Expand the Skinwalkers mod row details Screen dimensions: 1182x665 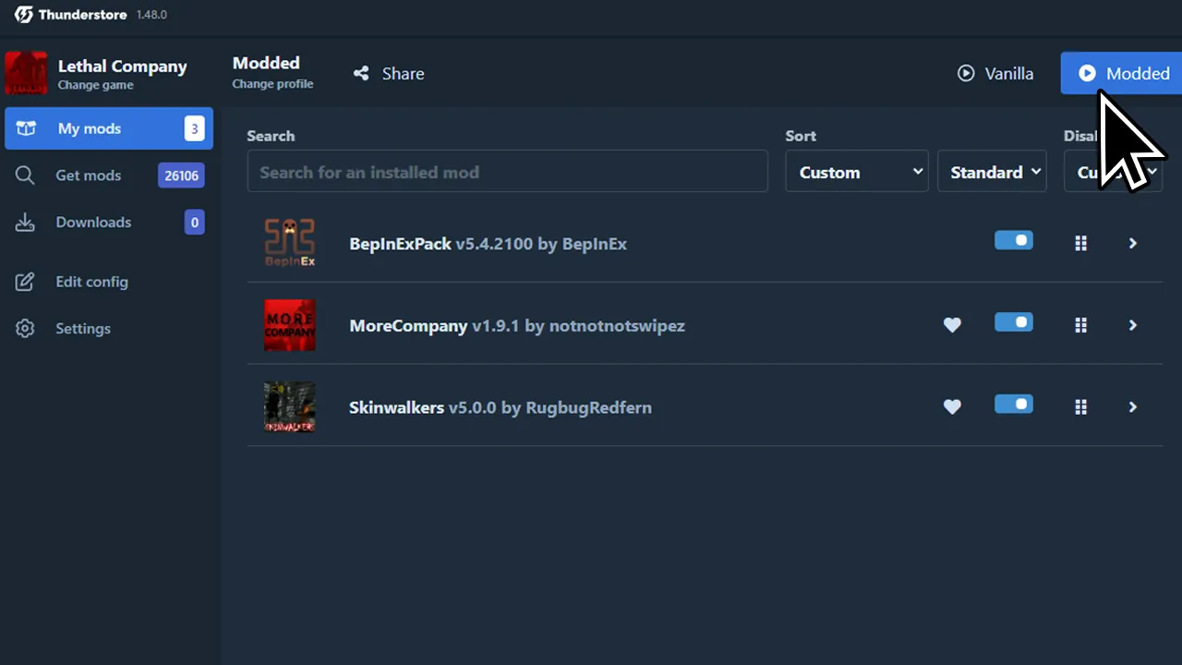point(1132,406)
